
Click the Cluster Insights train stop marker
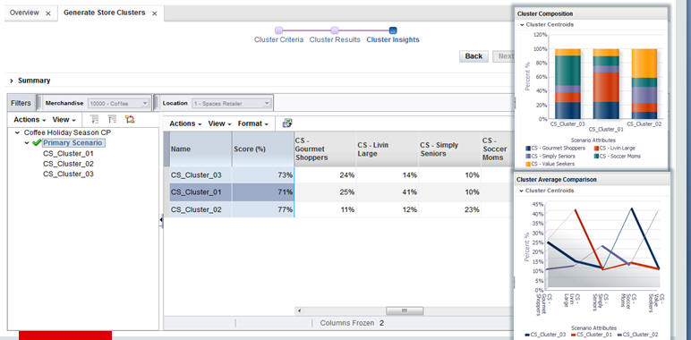click(x=393, y=30)
